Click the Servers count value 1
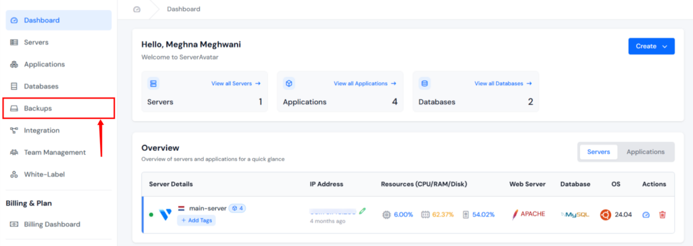Viewport: 693px width, 246px height. (261, 102)
